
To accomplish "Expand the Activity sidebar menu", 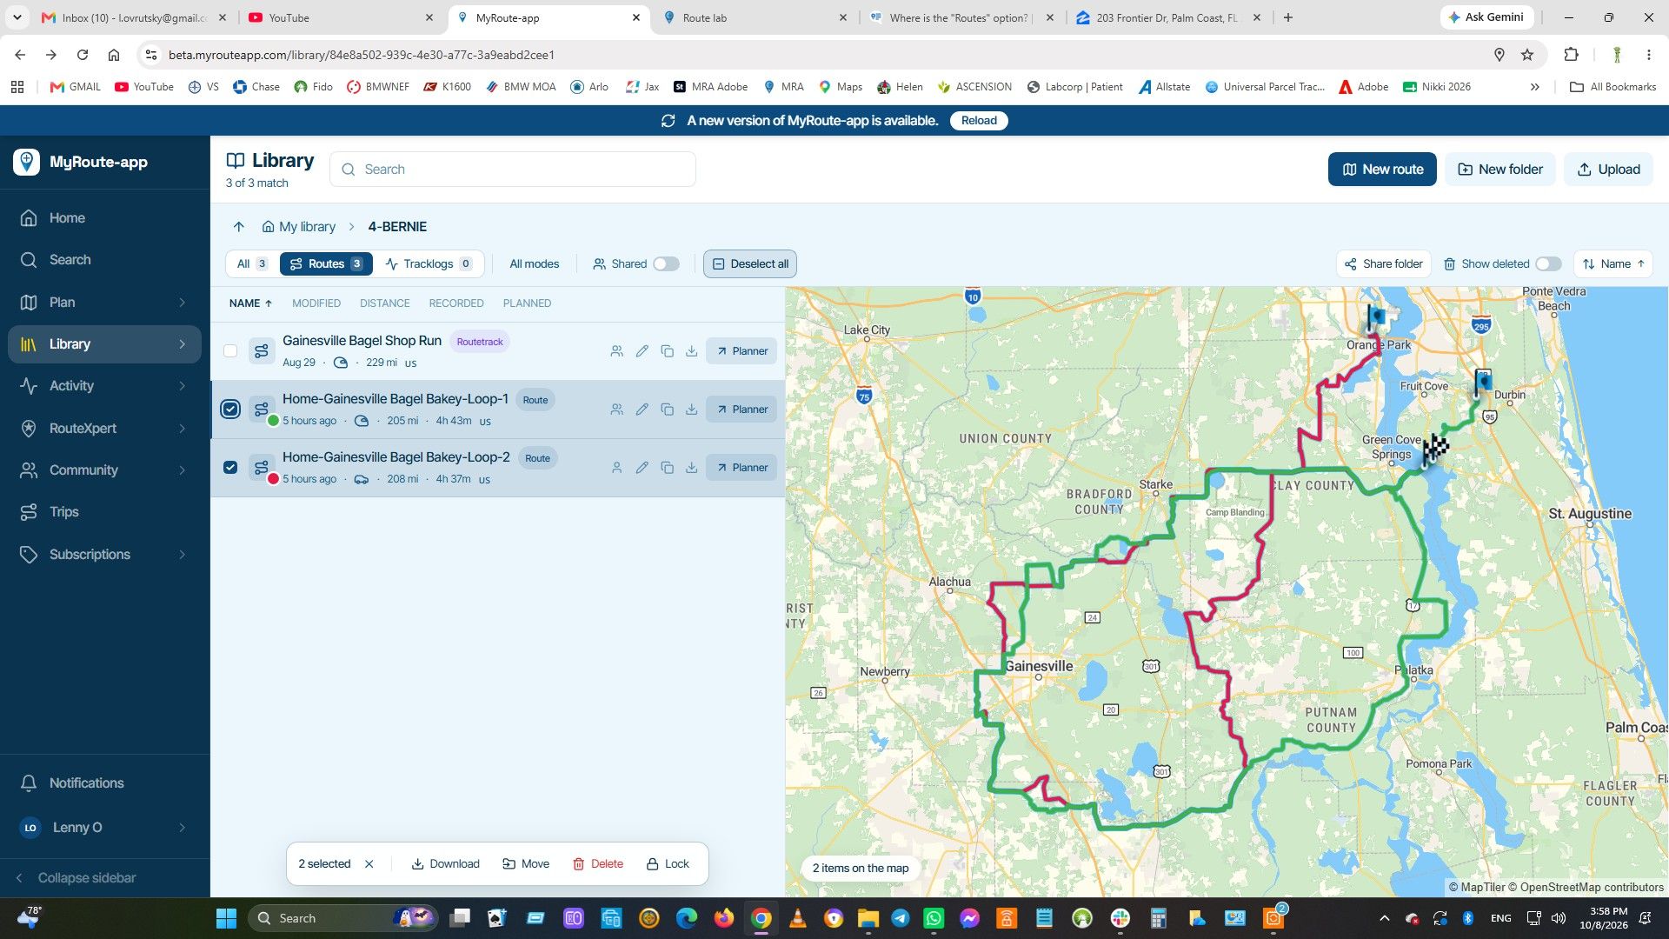I will [x=183, y=386].
